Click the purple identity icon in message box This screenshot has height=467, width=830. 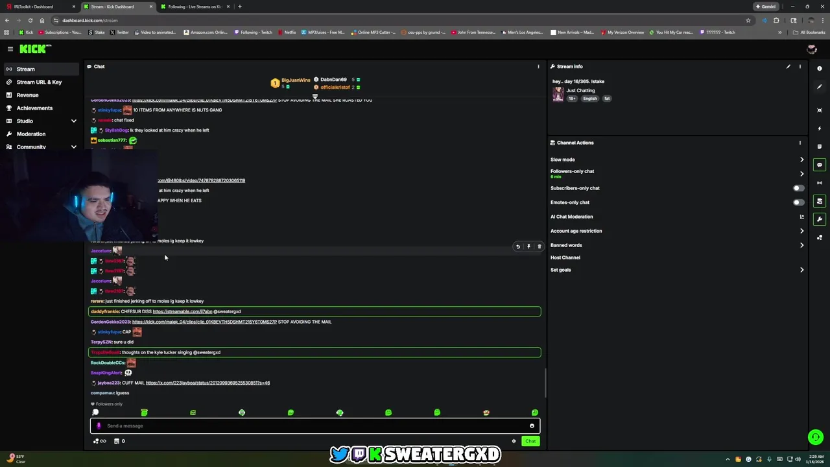pos(99,426)
